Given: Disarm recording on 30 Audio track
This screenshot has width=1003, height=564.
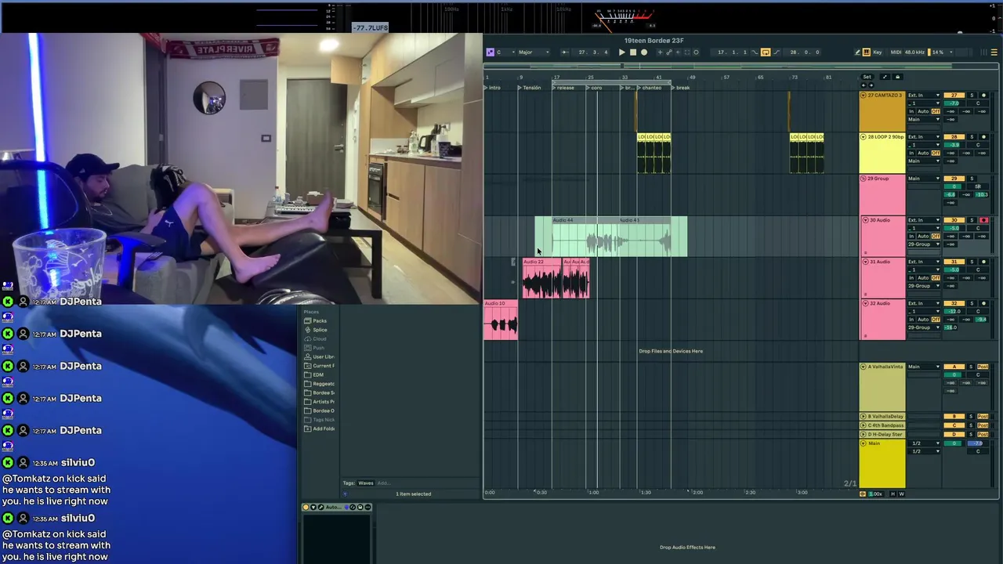Looking at the screenshot, I should point(983,220).
